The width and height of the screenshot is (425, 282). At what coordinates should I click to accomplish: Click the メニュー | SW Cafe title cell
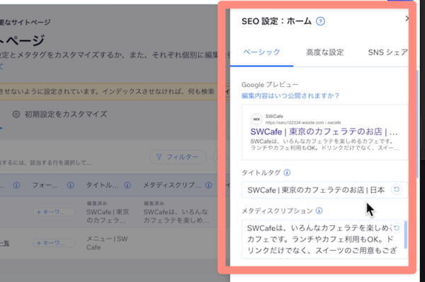pyautogui.click(x=107, y=243)
